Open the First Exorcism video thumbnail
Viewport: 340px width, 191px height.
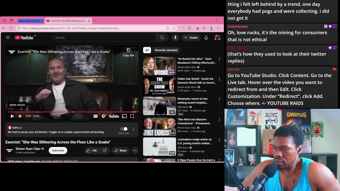coord(159,127)
